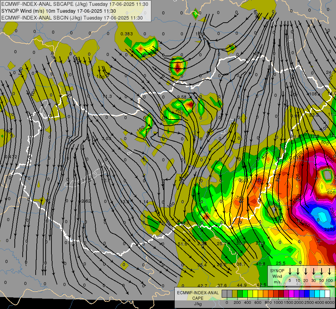Click the '1500' tick label in CAPE legend
Viewport: 336px width, 309px height.
pyautogui.click(x=289, y=302)
